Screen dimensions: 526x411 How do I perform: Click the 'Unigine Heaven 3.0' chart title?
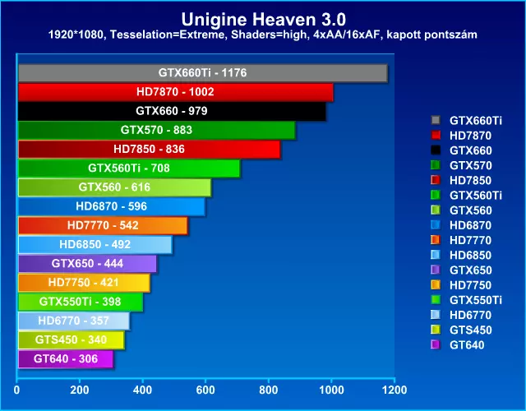click(263, 20)
